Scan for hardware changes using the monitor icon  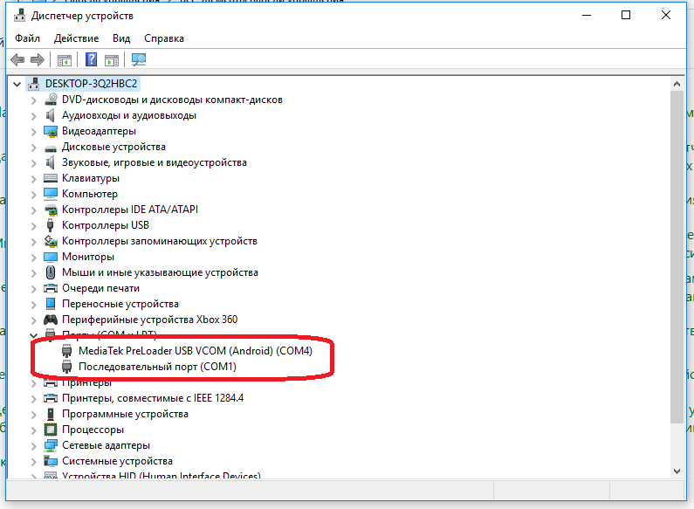point(139,60)
